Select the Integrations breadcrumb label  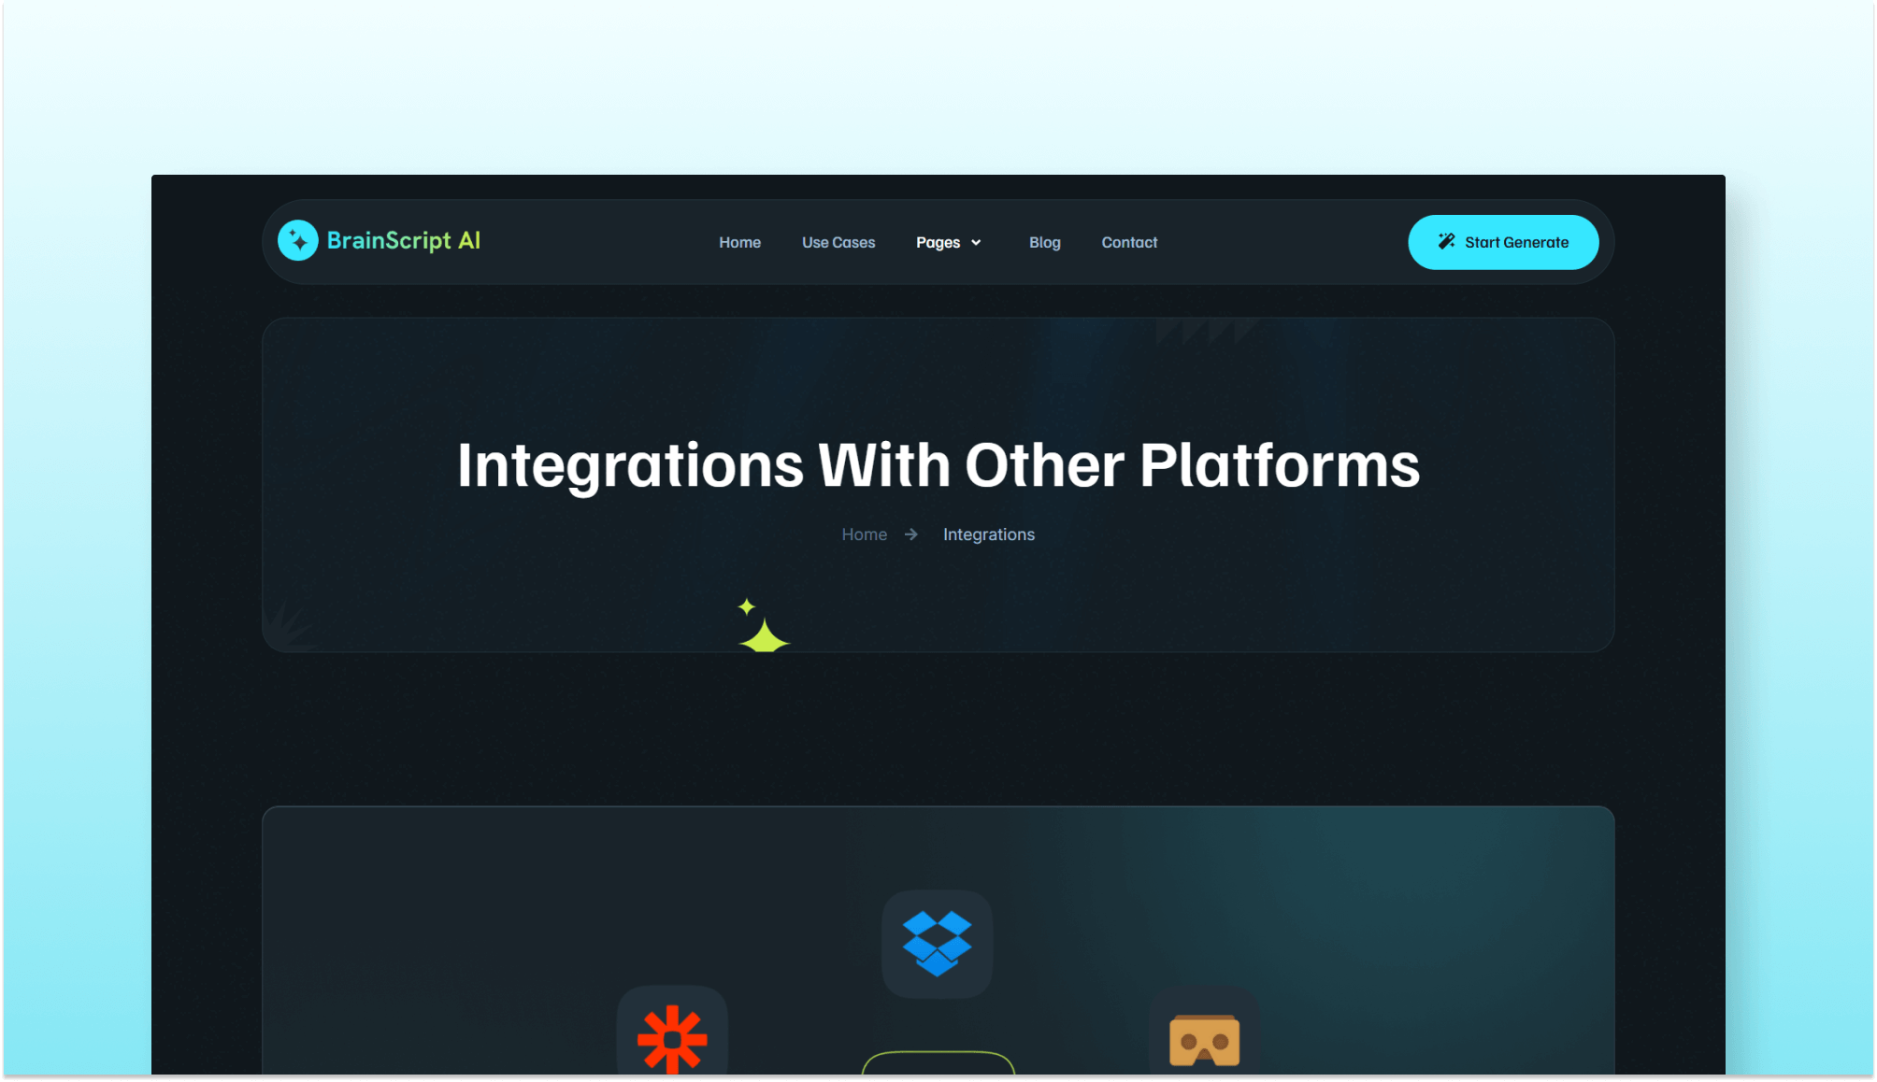pyautogui.click(x=988, y=534)
